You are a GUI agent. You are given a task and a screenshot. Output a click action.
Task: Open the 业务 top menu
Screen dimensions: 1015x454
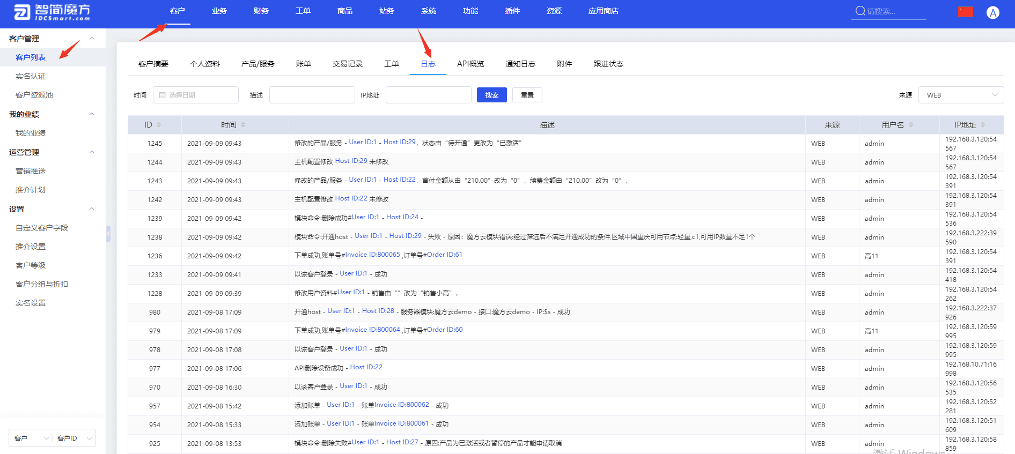click(219, 11)
